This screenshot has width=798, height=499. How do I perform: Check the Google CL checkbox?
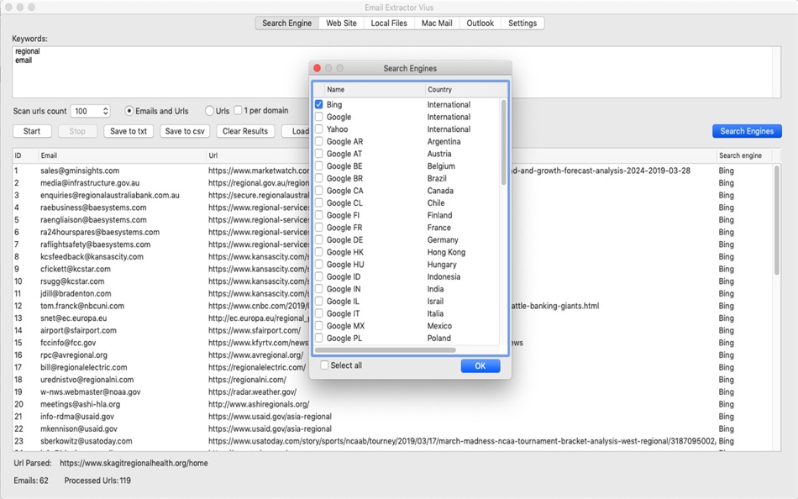click(318, 202)
